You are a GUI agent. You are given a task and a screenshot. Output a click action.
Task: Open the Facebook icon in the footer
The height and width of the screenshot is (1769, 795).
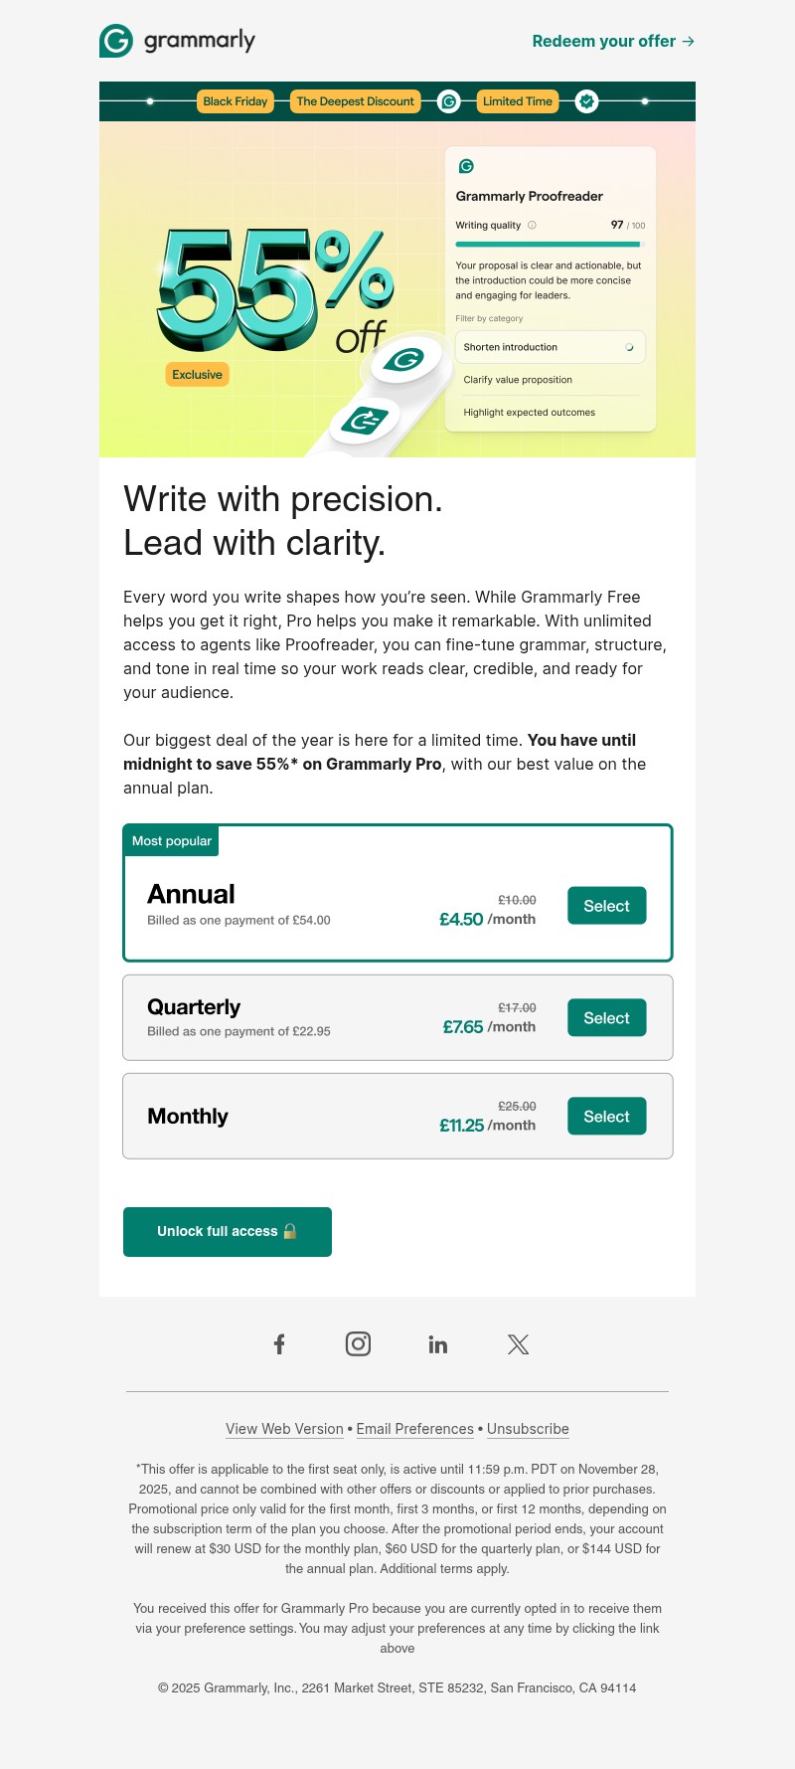pyautogui.click(x=279, y=1343)
